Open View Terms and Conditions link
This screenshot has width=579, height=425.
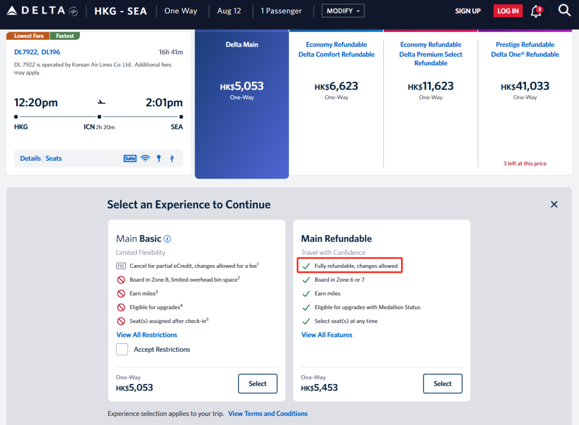pyautogui.click(x=268, y=414)
